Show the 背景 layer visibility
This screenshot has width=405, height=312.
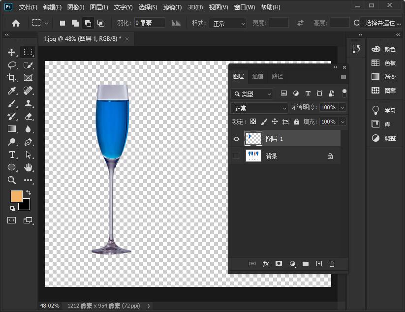(236, 156)
